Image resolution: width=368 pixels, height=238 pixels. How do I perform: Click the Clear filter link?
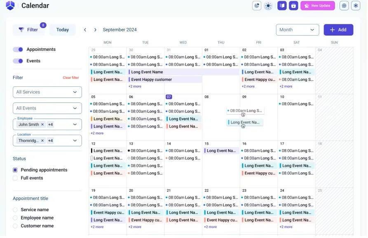click(70, 78)
